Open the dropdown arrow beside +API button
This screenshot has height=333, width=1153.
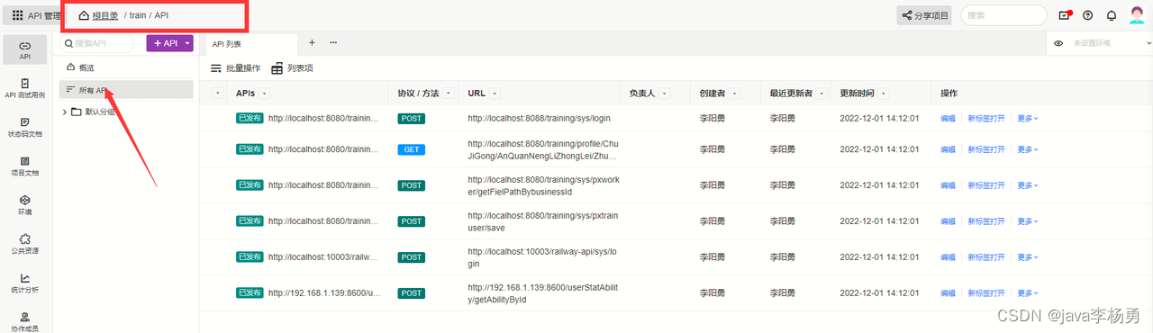pos(187,43)
